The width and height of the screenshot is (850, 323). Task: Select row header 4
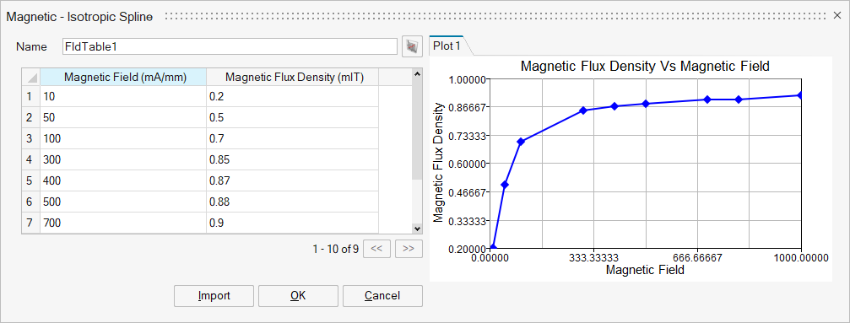pos(30,160)
